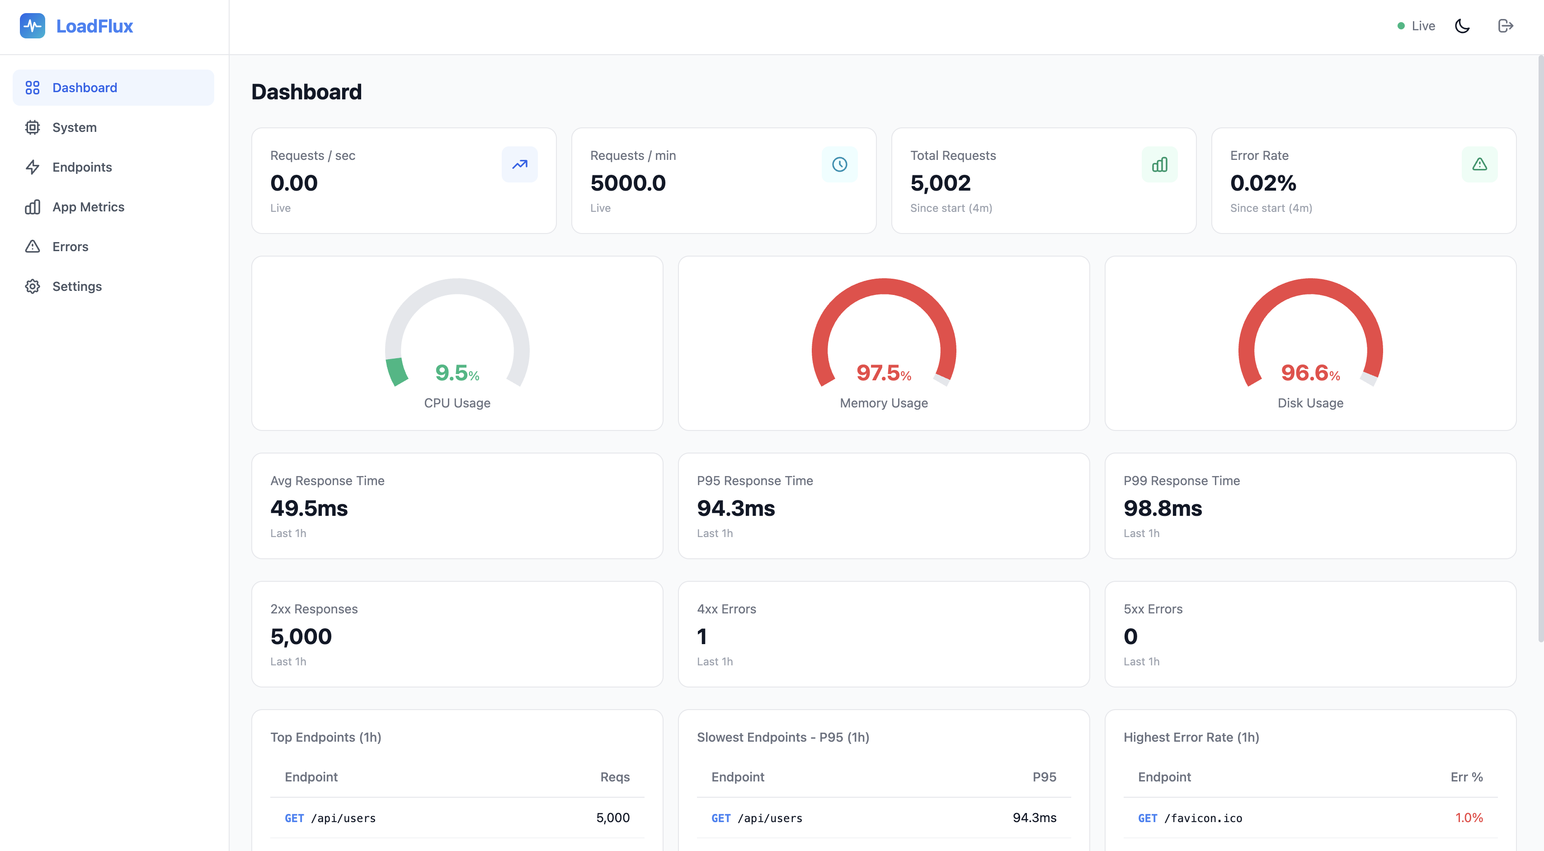The height and width of the screenshot is (851, 1544).
Task: Click the 0.00 Requests / sec value
Action: coord(294,183)
